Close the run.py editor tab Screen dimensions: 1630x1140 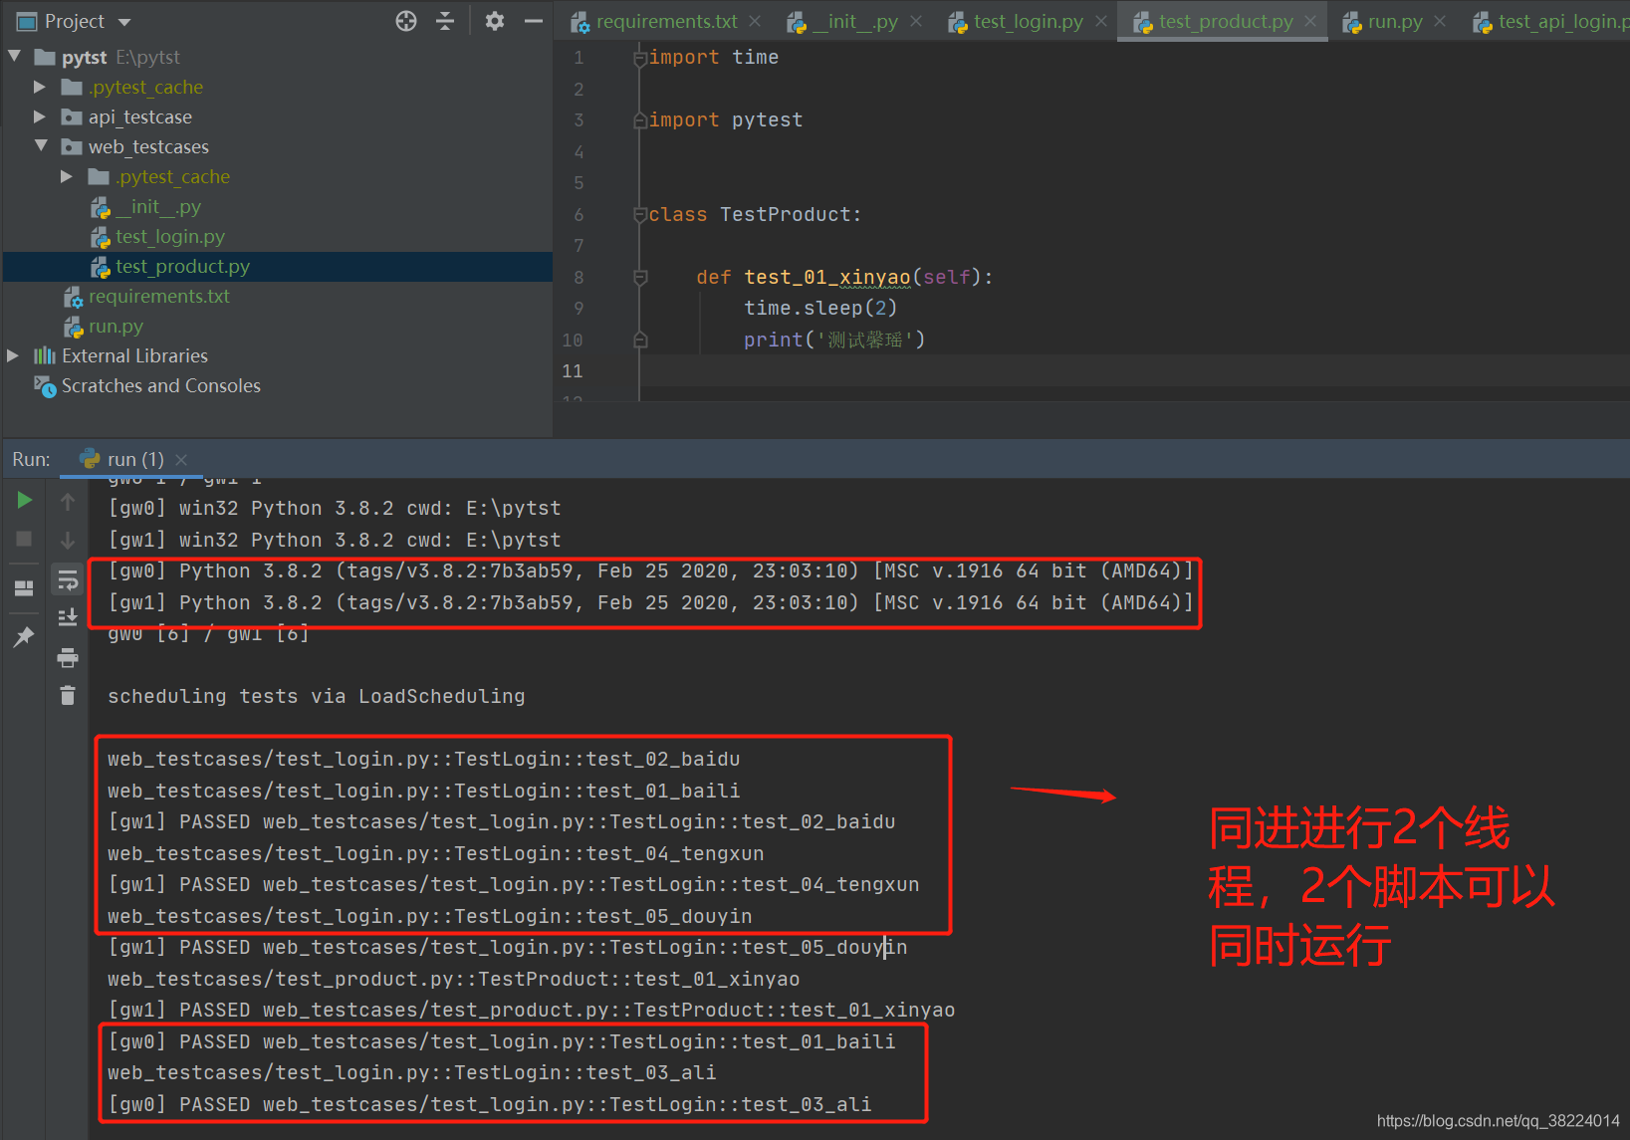coord(1440,21)
